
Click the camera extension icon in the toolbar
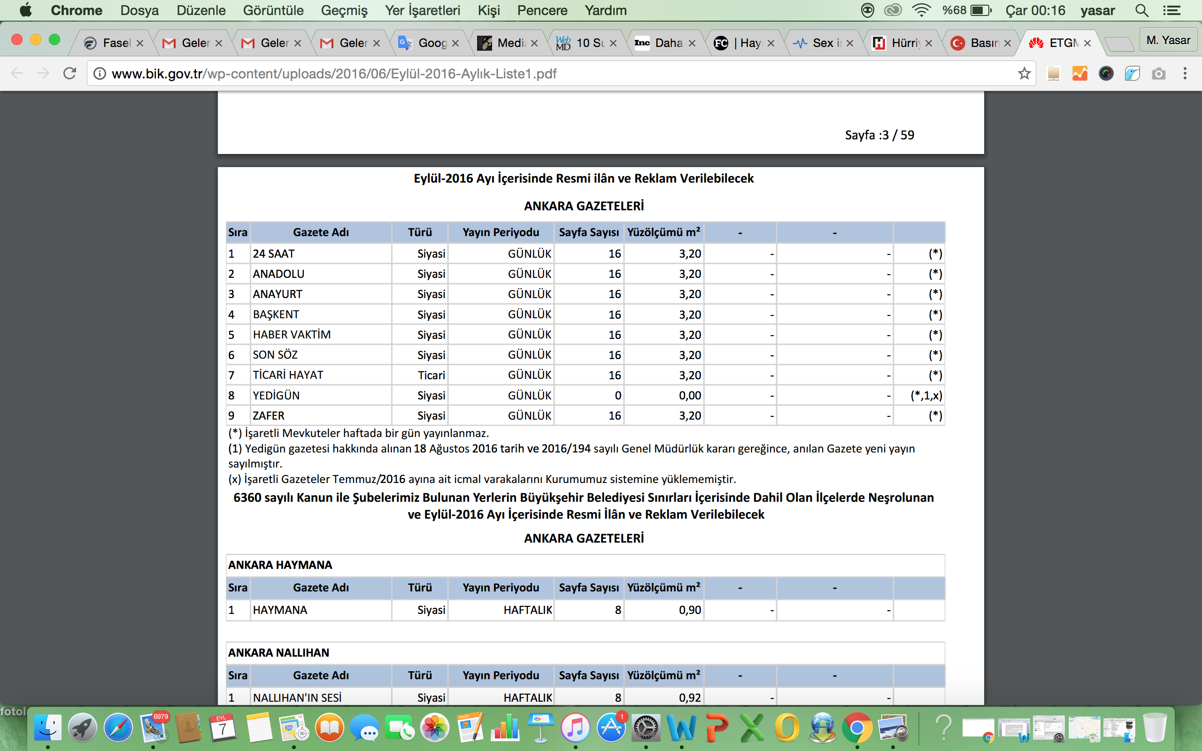[x=1158, y=74]
